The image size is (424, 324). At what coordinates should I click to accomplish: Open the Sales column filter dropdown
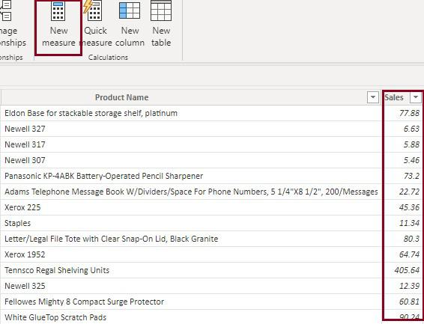point(415,97)
